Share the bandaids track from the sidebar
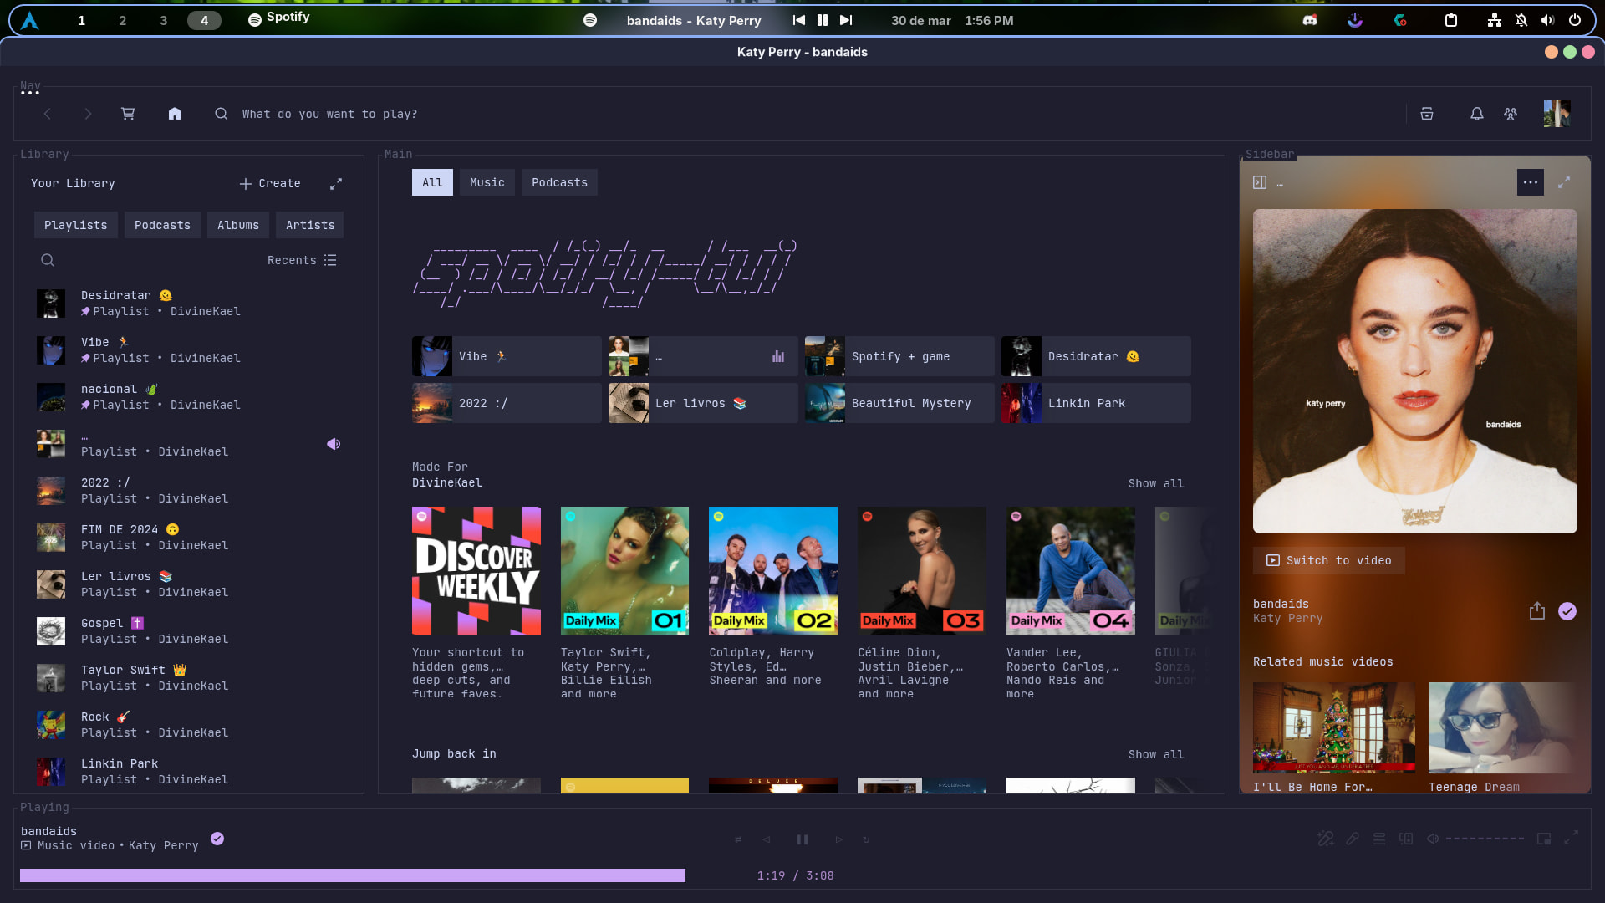 click(1536, 611)
